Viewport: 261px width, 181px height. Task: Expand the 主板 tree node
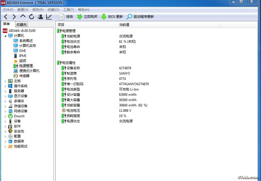click(5, 81)
